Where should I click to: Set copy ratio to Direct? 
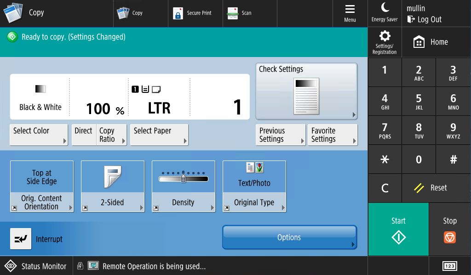click(x=84, y=135)
